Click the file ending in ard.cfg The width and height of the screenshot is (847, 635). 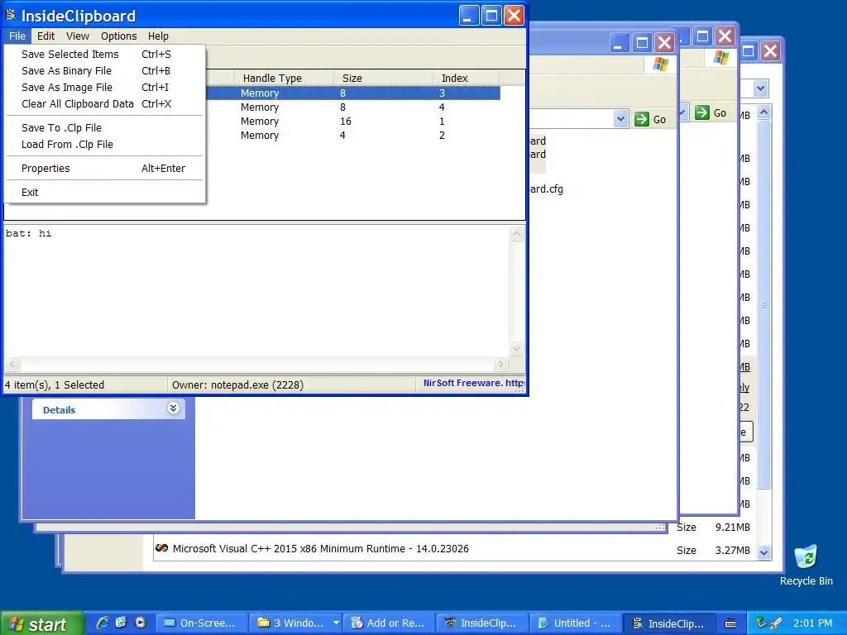(x=547, y=189)
